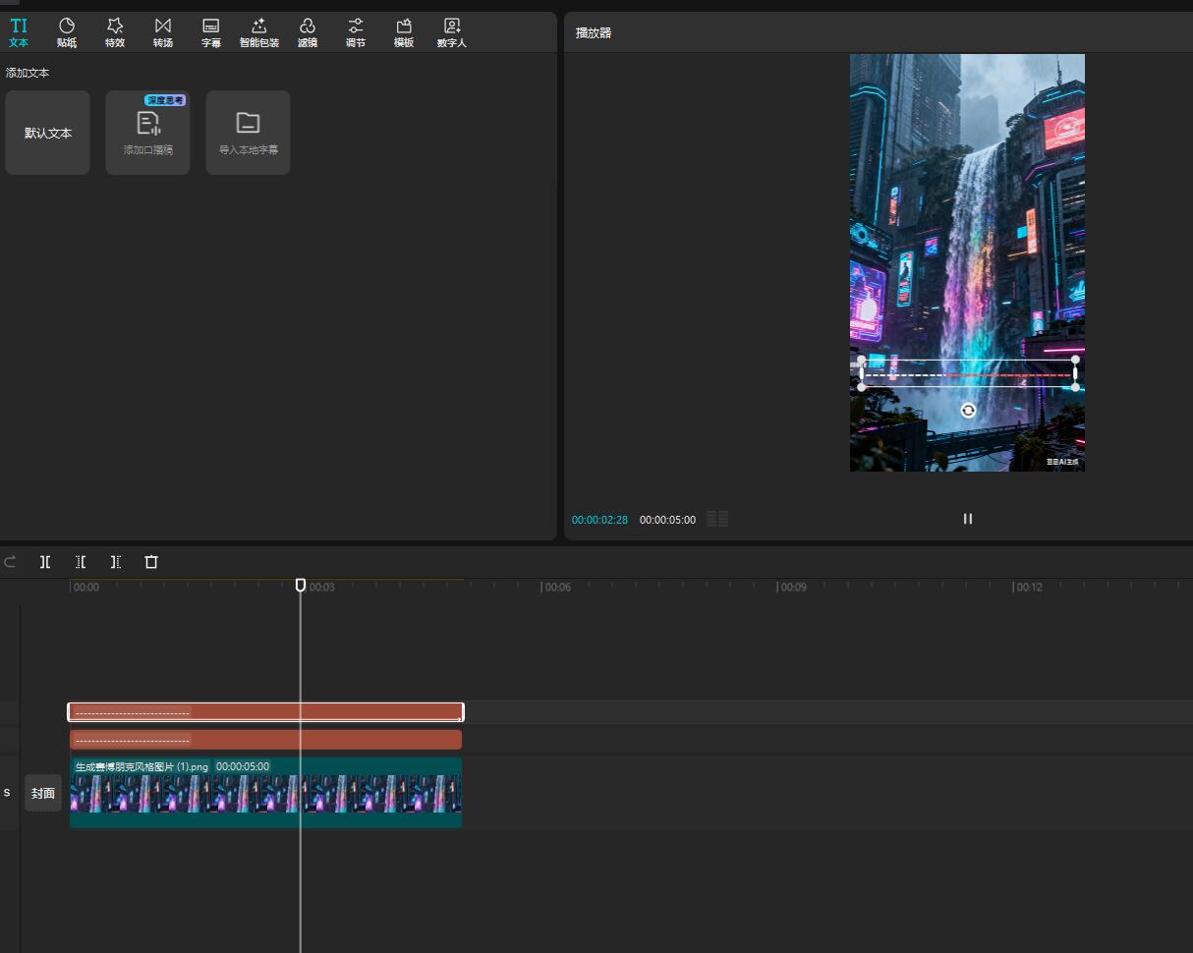Click the 添加口播稿 card
This screenshot has width=1193, height=953.
click(147, 133)
